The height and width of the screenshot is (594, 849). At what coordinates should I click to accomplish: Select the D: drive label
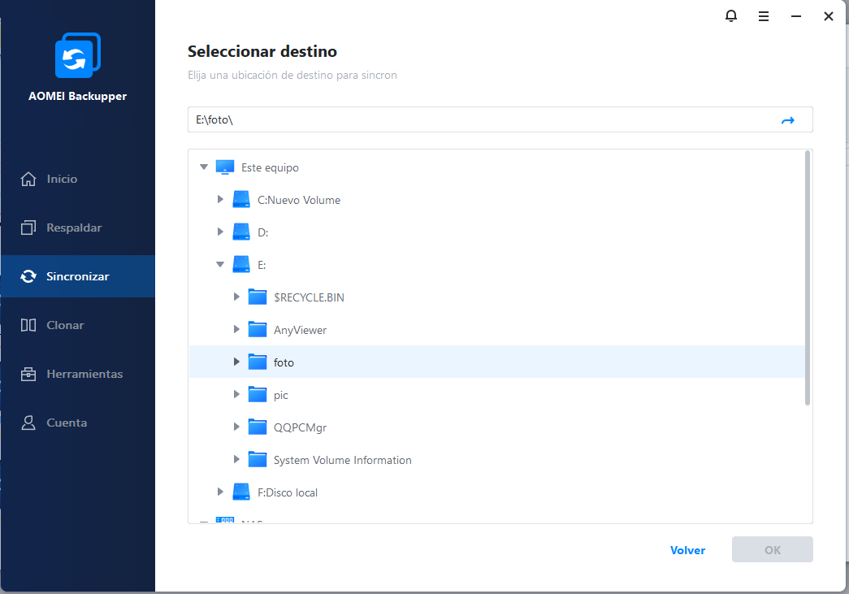click(262, 233)
